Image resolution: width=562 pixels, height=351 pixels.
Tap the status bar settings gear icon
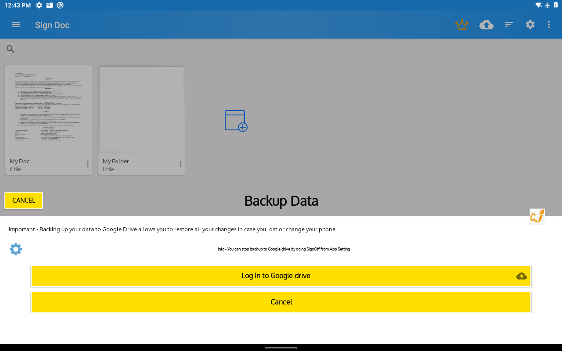[x=39, y=5]
